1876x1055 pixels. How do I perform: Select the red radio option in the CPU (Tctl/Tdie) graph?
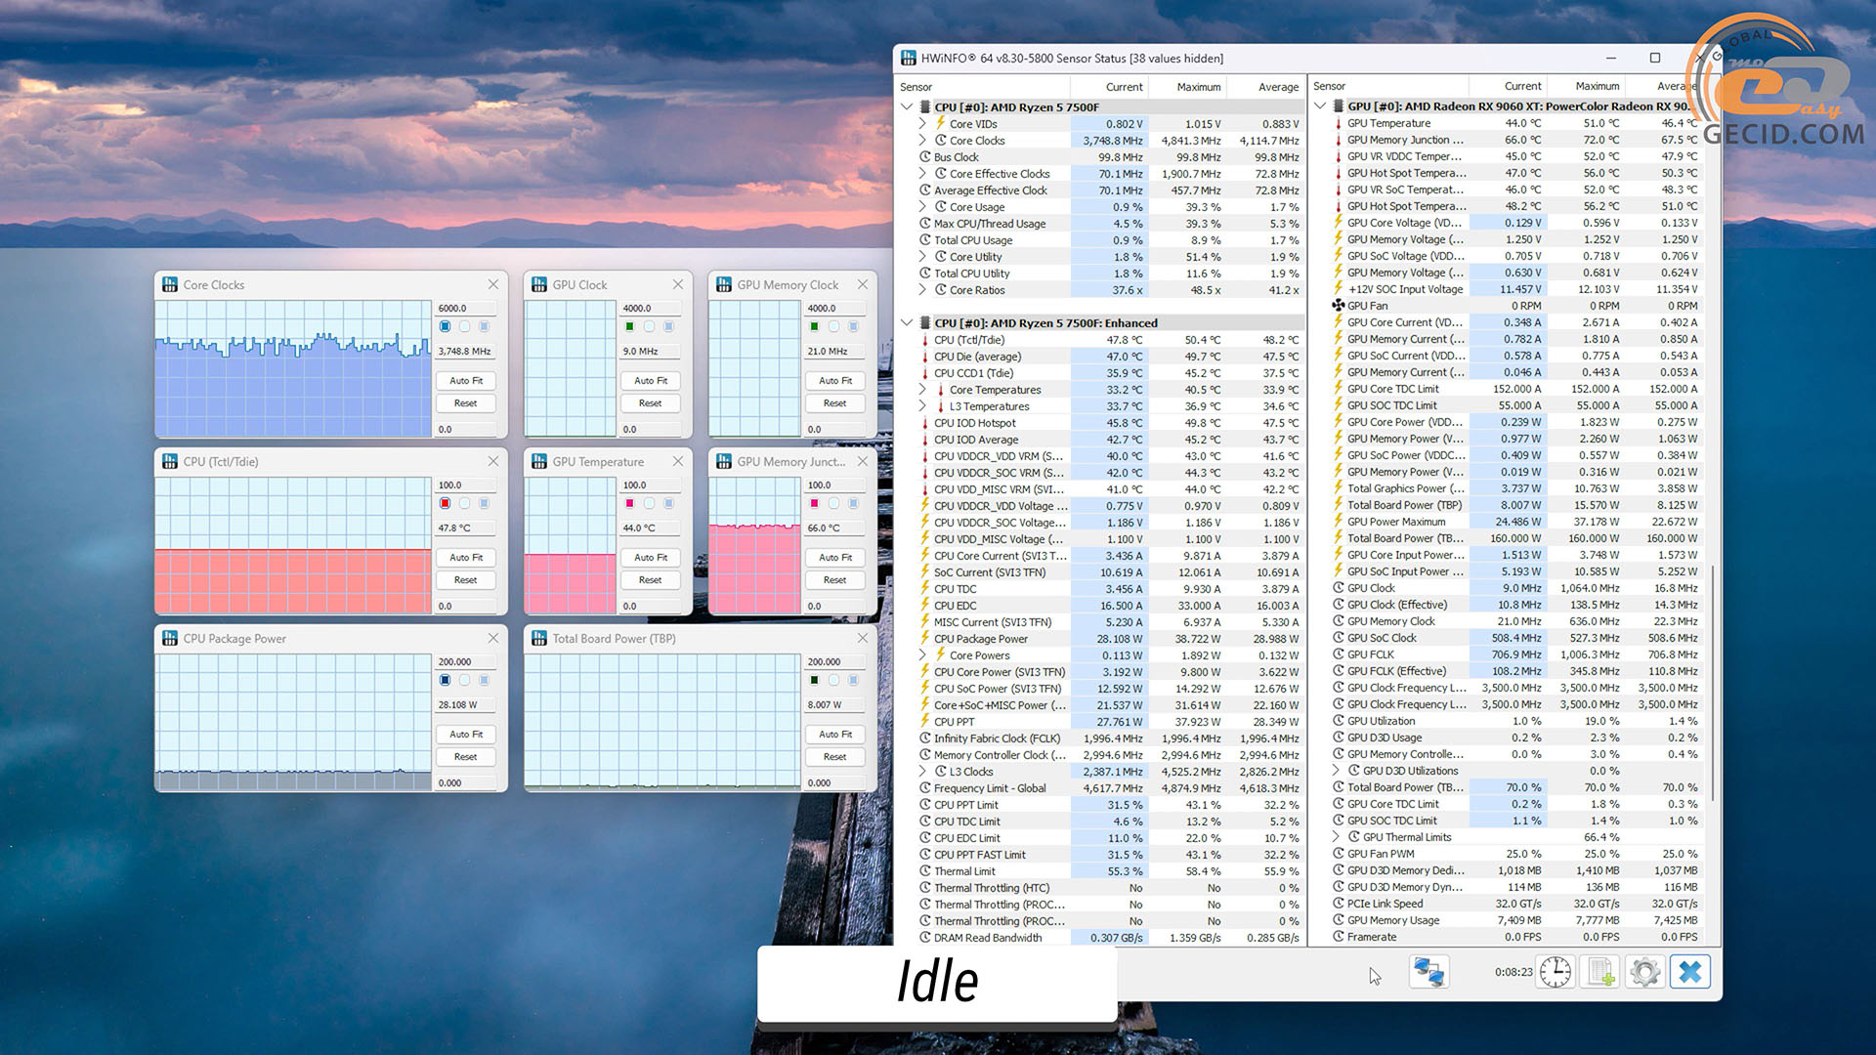pos(445,503)
